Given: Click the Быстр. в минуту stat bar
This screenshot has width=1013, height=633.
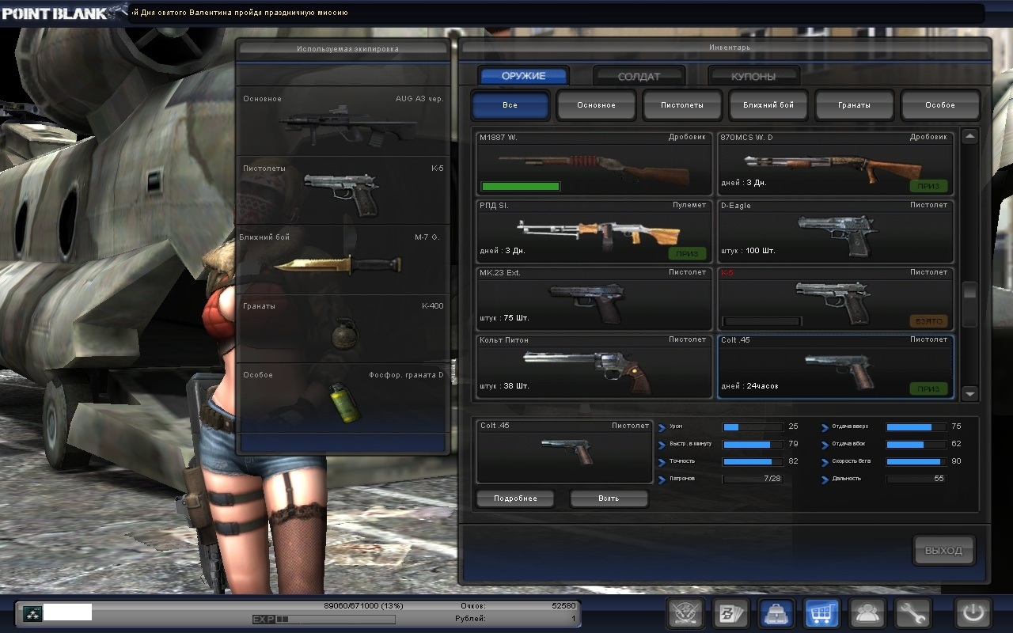Looking at the screenshot, I should 753,444.
